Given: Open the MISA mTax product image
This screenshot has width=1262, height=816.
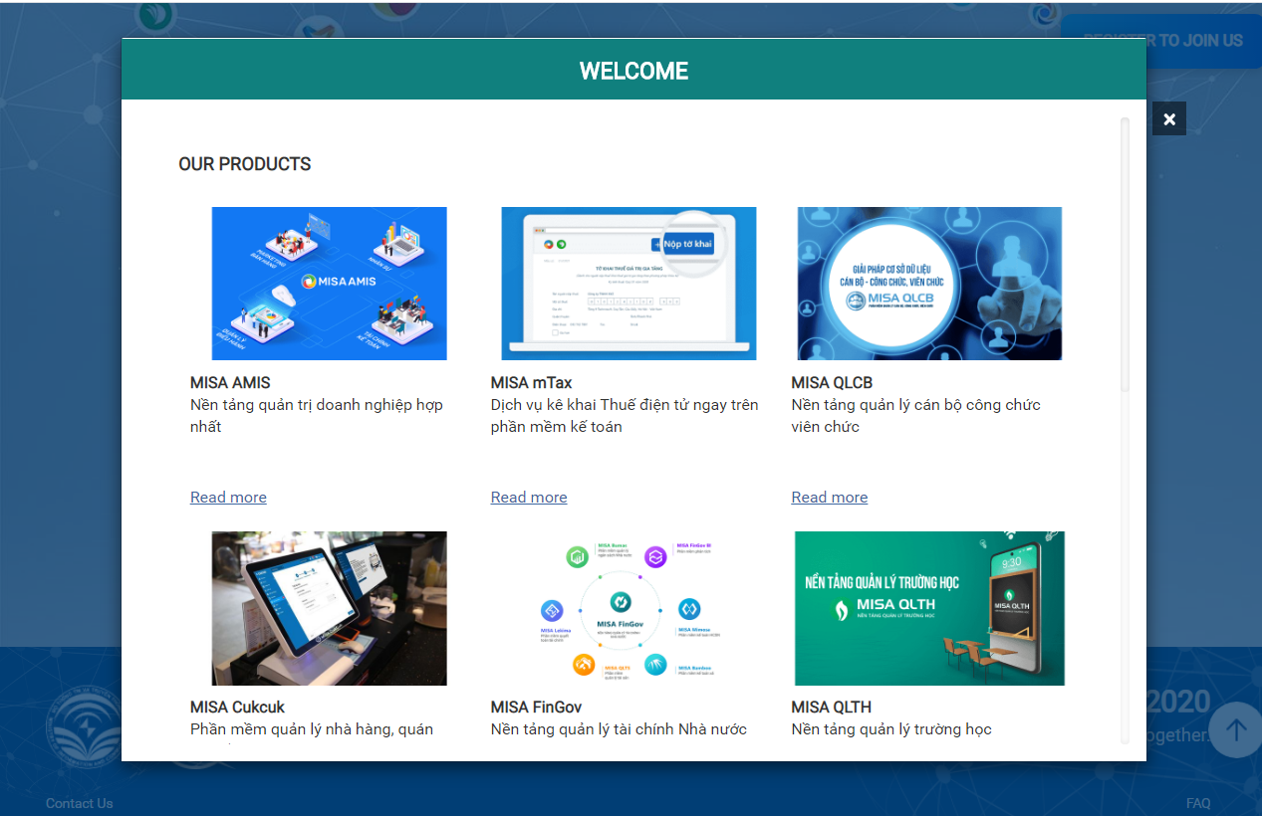Looking at the screenshot, I should (x=629, y=284).
